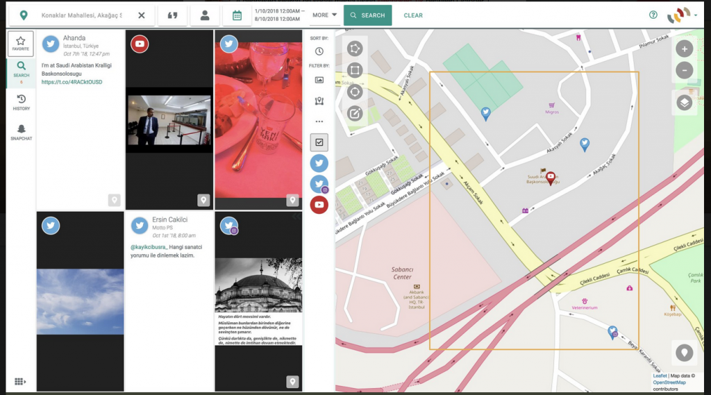Click Ahanda's Twitter avatar icon
This screenshot has width=711, height=395.
[x=50, y=44]
